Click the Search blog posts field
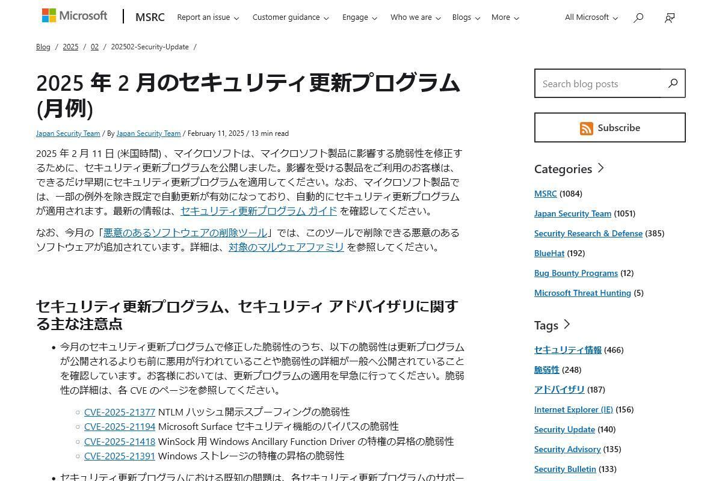 coord(597,84)
